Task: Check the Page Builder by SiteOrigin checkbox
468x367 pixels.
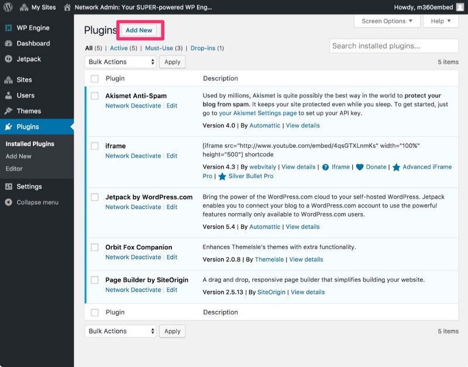Action: 95,280
